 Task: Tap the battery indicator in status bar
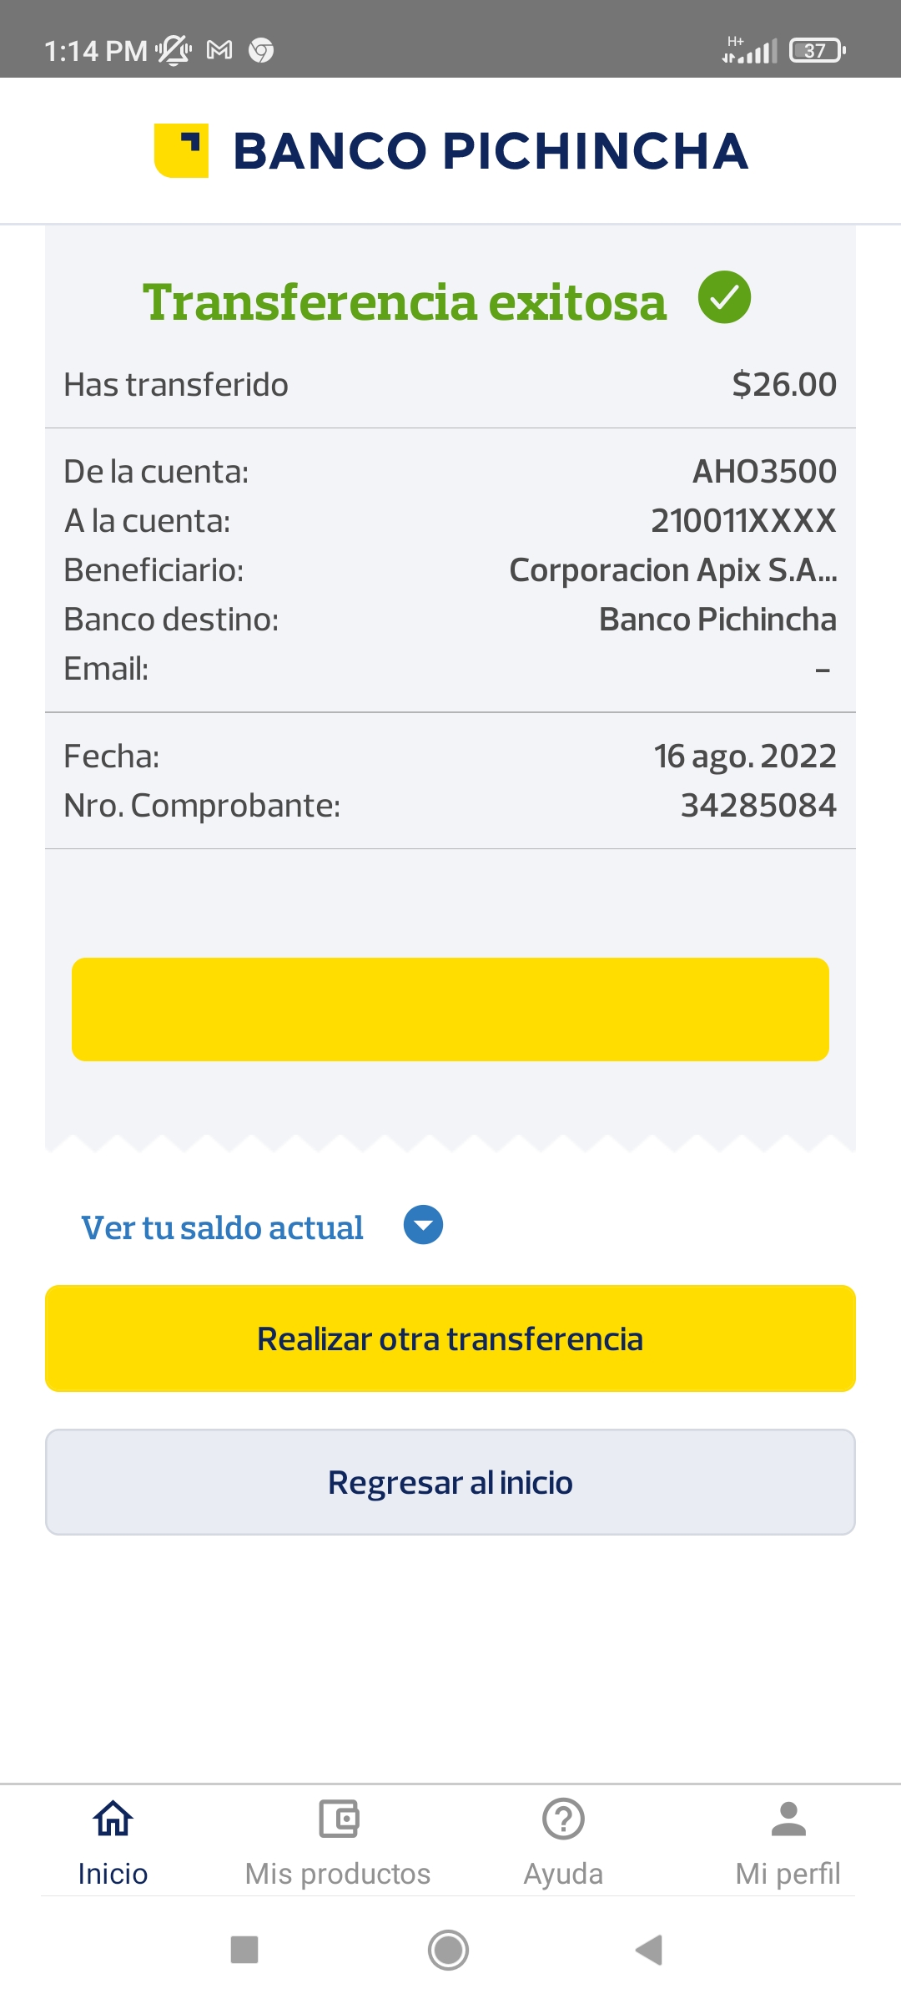tap(817, 50)
